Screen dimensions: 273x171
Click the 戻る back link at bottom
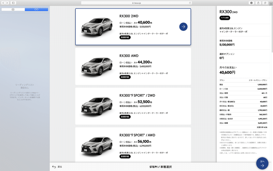point(60,167)
